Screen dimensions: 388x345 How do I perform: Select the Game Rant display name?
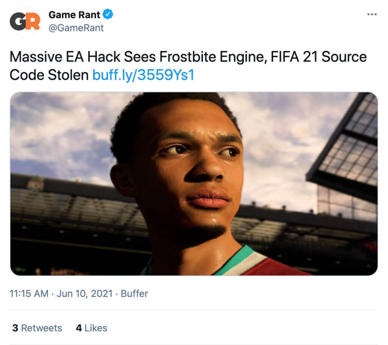pyautogui.click(x=74, y=14)
